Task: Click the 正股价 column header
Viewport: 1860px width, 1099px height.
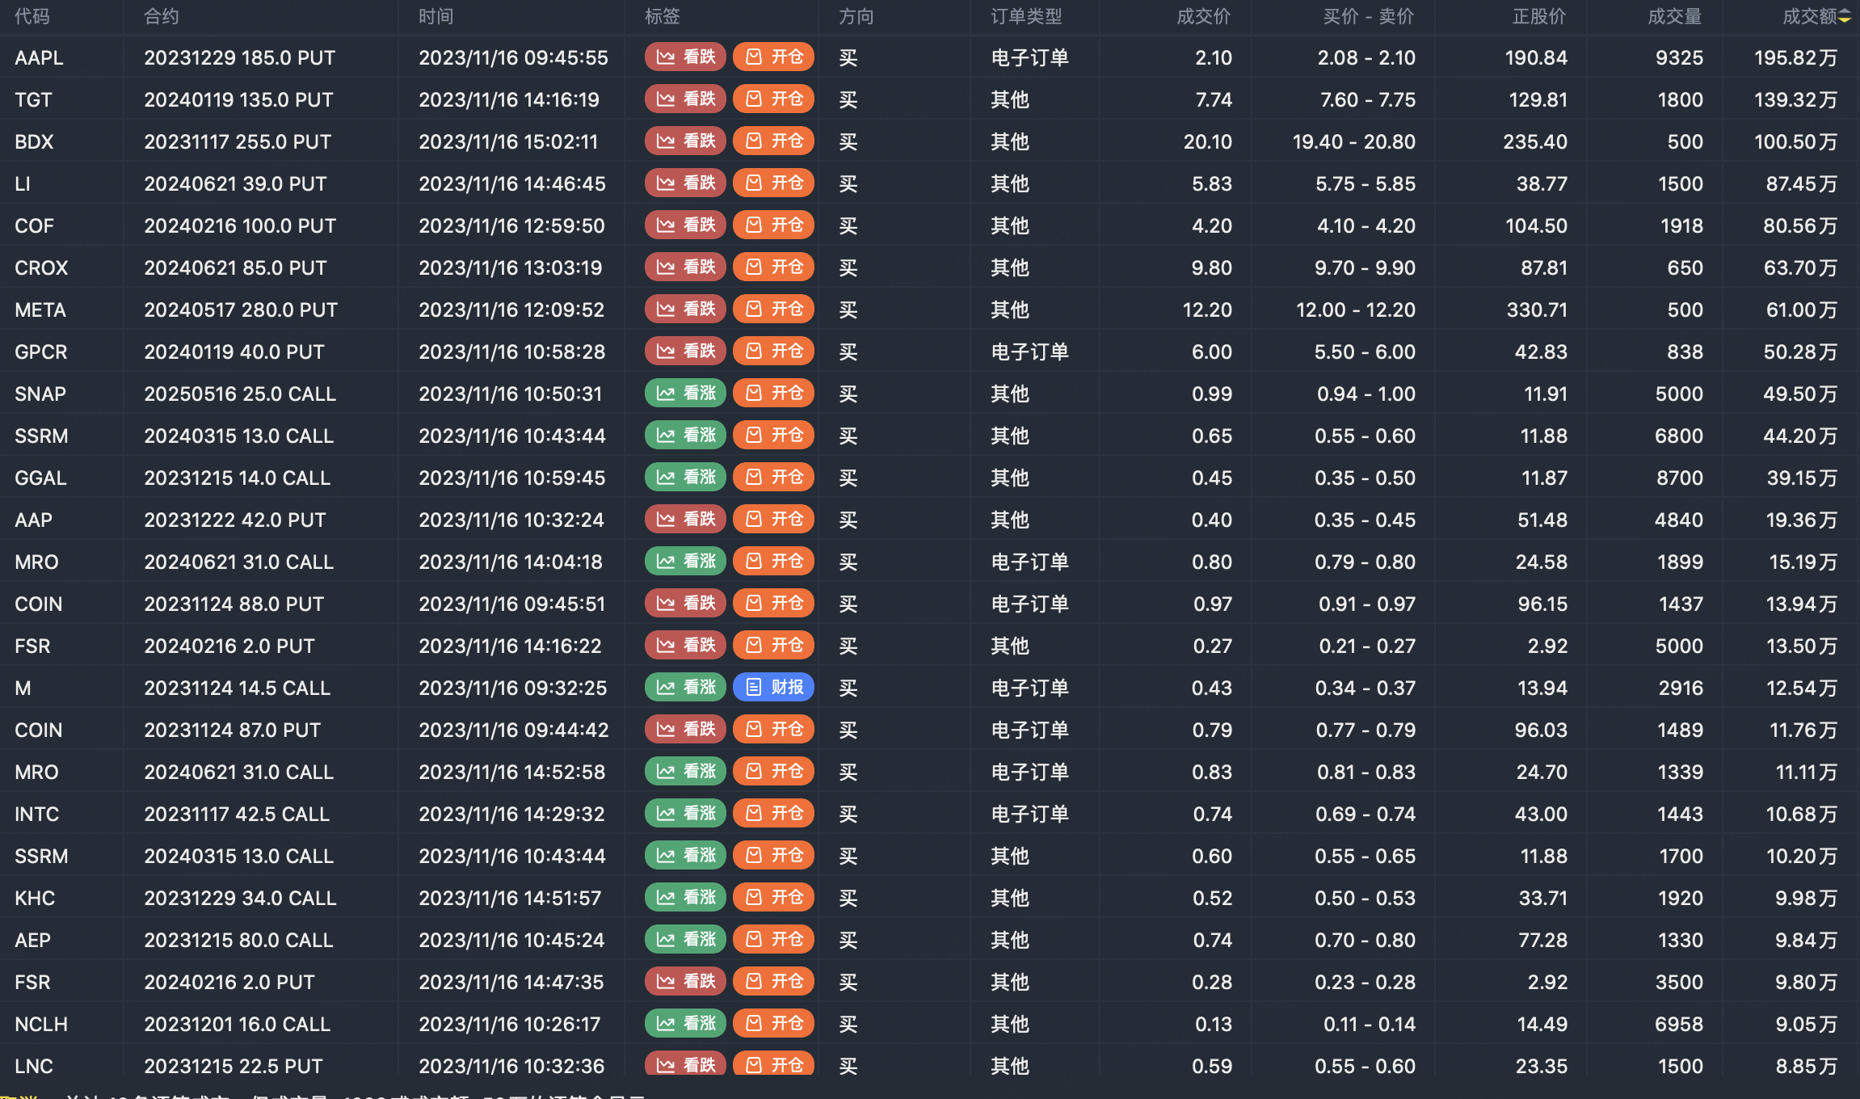Action: (x=1539, y=17)
